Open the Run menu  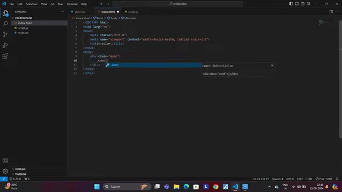pyautogui.click(x=60, y=4)
